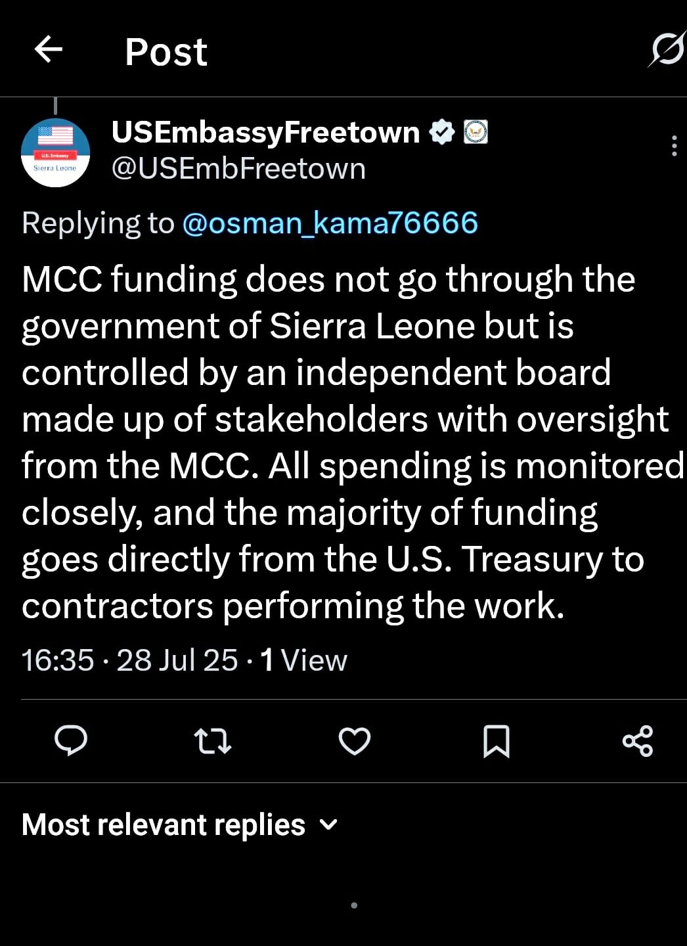The image size is (687, 946).
Task: Click the Post header title
Action: click(166, 52)
